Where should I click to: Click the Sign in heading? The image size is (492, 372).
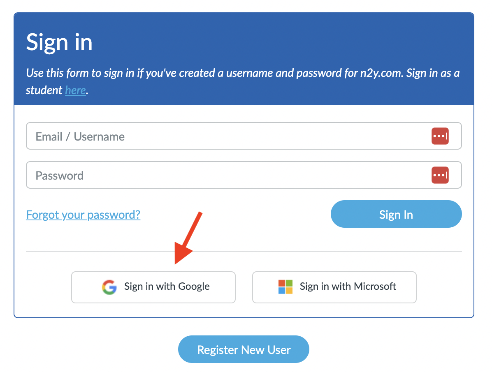pyautogui.click(x=59, y=42)
